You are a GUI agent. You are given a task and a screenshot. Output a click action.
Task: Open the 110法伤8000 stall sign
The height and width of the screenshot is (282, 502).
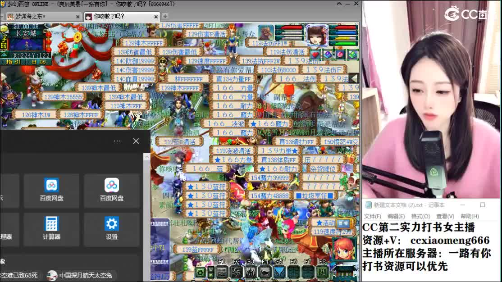(x=278, y=70)
